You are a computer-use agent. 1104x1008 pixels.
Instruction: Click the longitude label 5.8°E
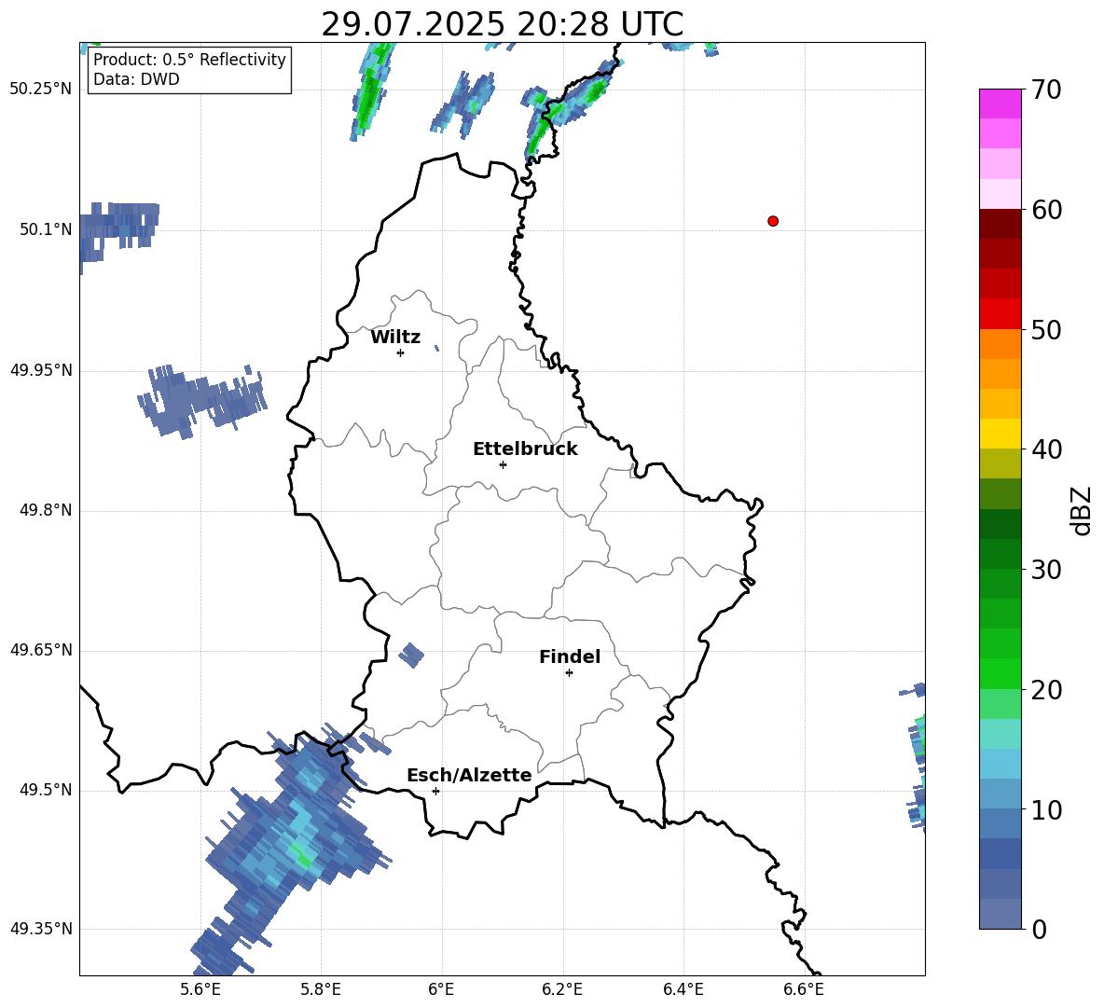click(321, 989)
